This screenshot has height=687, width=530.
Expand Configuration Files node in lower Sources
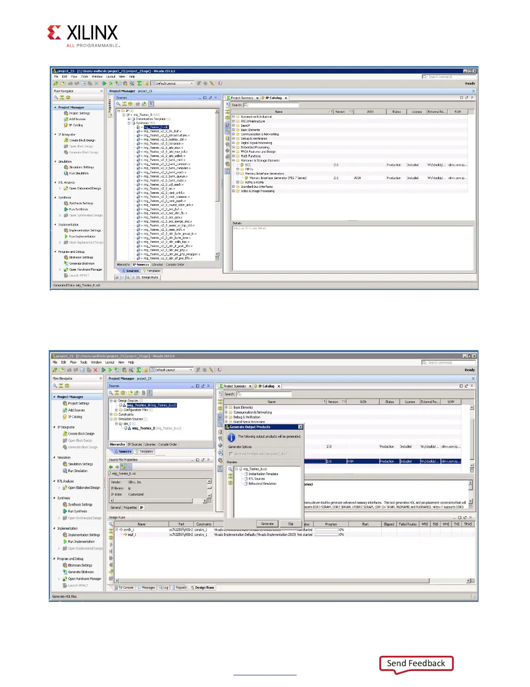click(116, 410)
